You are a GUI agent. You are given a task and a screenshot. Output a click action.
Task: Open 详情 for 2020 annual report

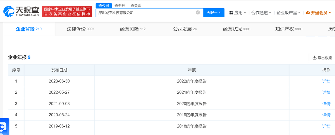point(326,104)
